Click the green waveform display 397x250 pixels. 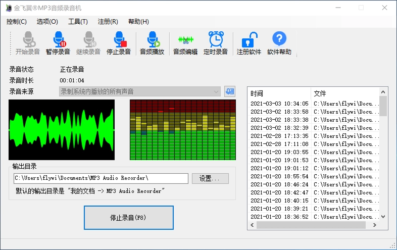pyautogui.click(x=62, y=130)
